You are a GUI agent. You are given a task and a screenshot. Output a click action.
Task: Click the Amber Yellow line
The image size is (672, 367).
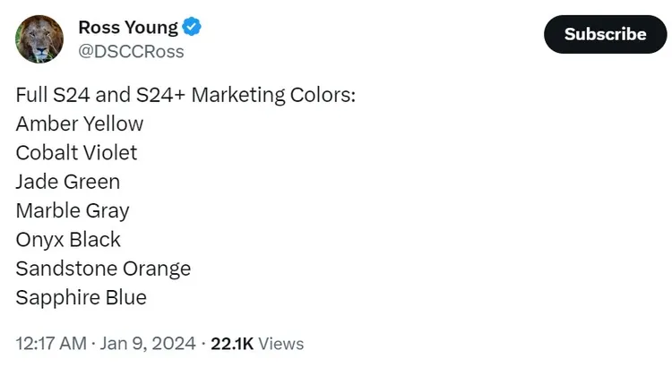79,124
